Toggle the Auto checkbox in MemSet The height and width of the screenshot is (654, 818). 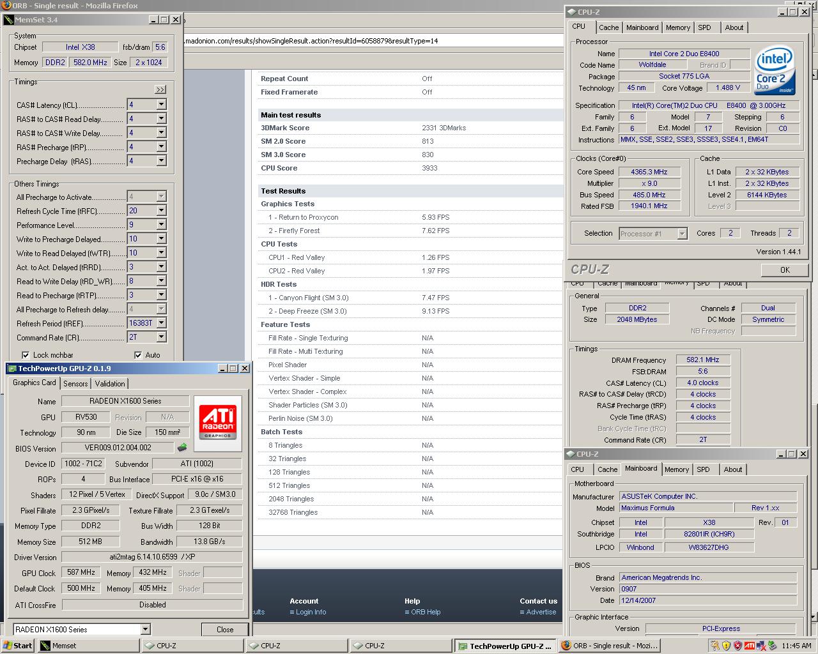(x=138, y=355)
